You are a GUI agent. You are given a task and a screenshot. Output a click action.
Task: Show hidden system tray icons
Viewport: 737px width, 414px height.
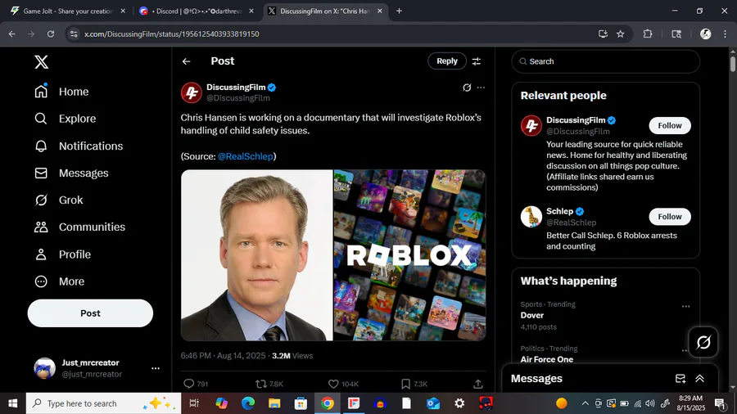(586, 403)
